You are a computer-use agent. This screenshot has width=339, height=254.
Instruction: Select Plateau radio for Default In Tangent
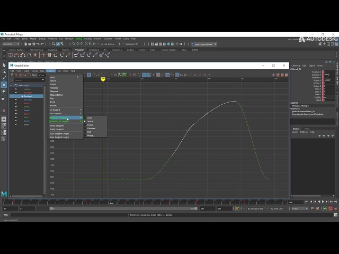pyautogui.click(x=85, y=135)
